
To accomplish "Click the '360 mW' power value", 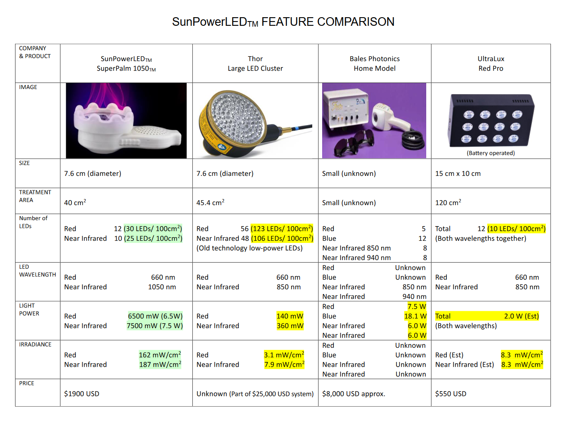I will pos(290,326).
